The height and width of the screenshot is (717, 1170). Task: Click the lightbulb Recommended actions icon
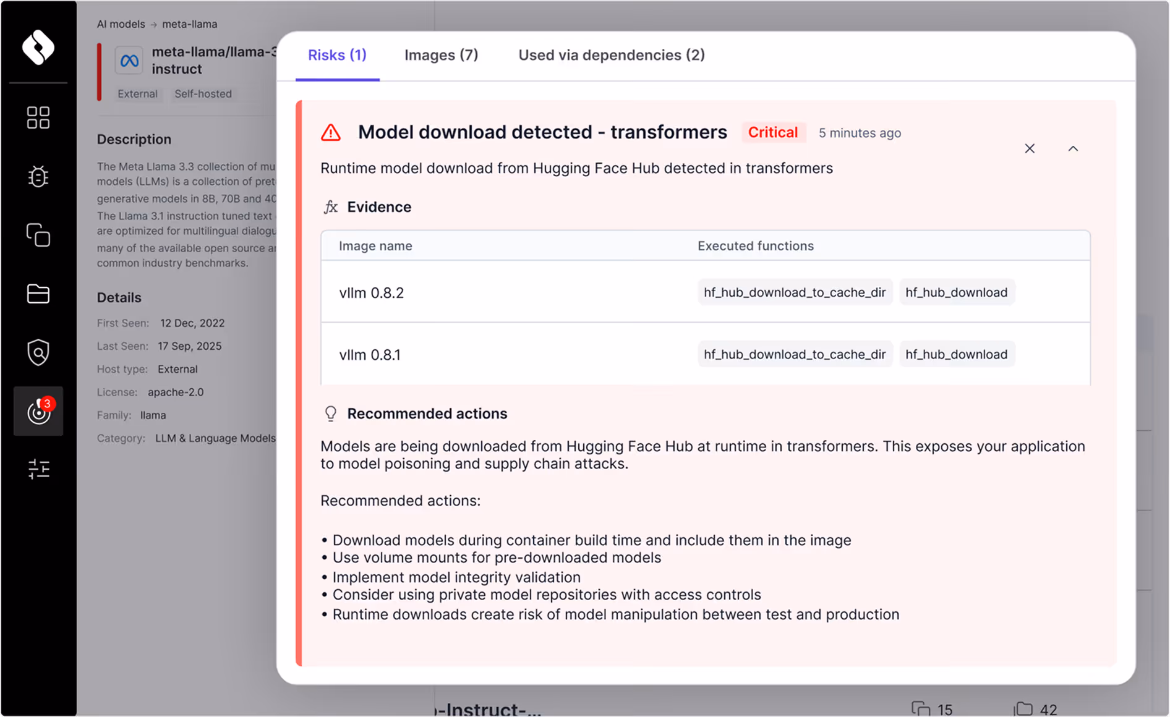coord(331,414)
